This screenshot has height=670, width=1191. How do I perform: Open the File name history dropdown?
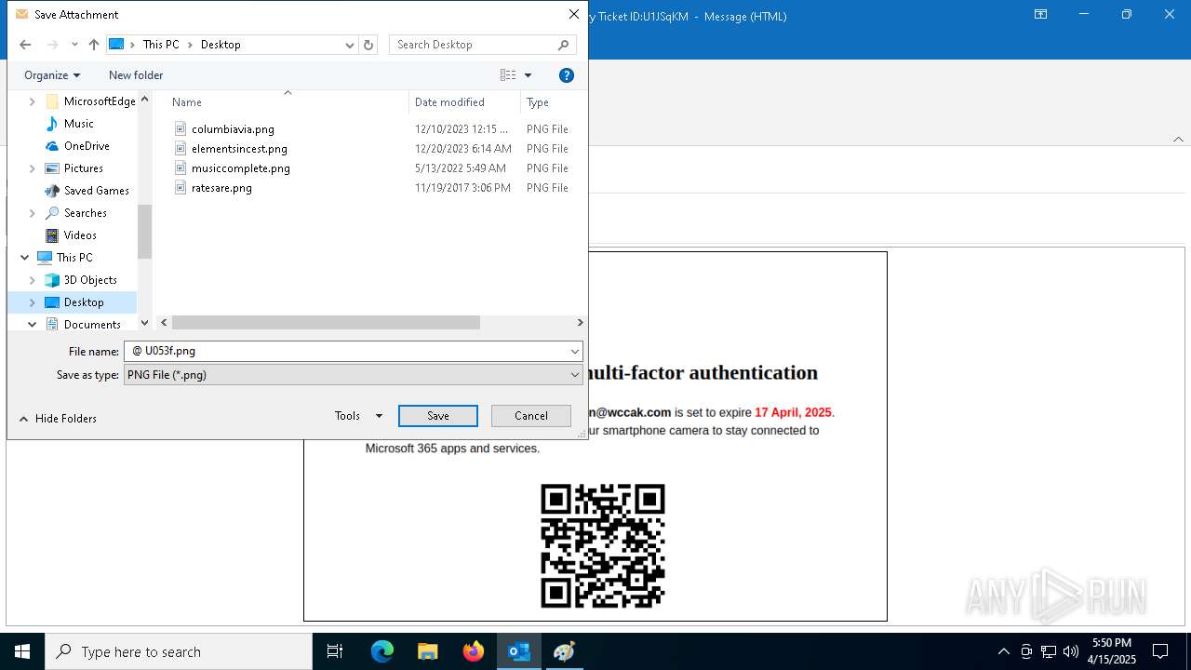[x=575, y=351]
